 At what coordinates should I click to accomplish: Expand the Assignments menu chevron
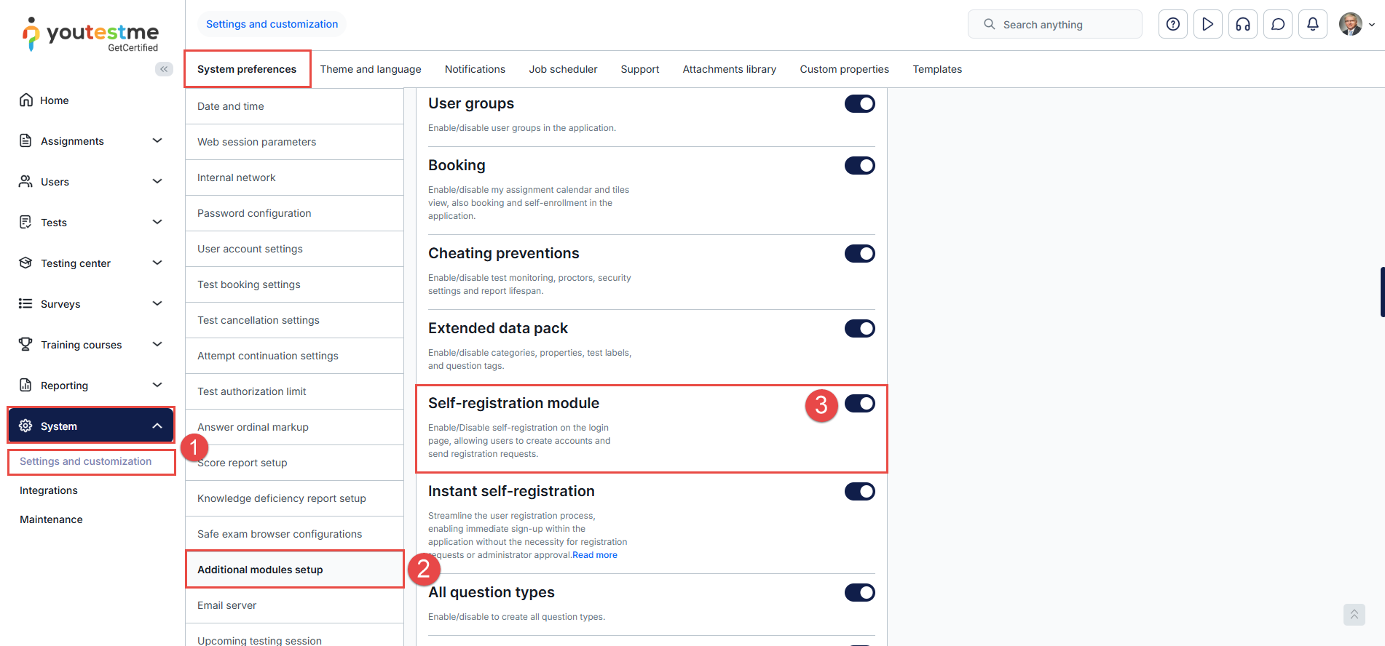(x=157, y=140)
